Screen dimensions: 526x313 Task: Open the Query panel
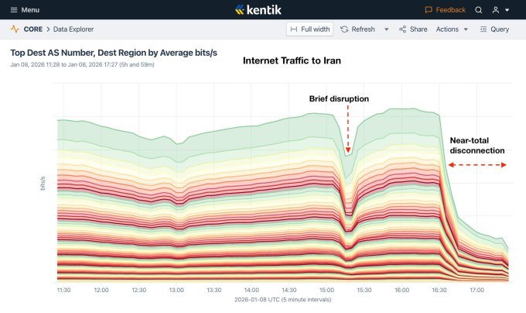click(494, 29)
